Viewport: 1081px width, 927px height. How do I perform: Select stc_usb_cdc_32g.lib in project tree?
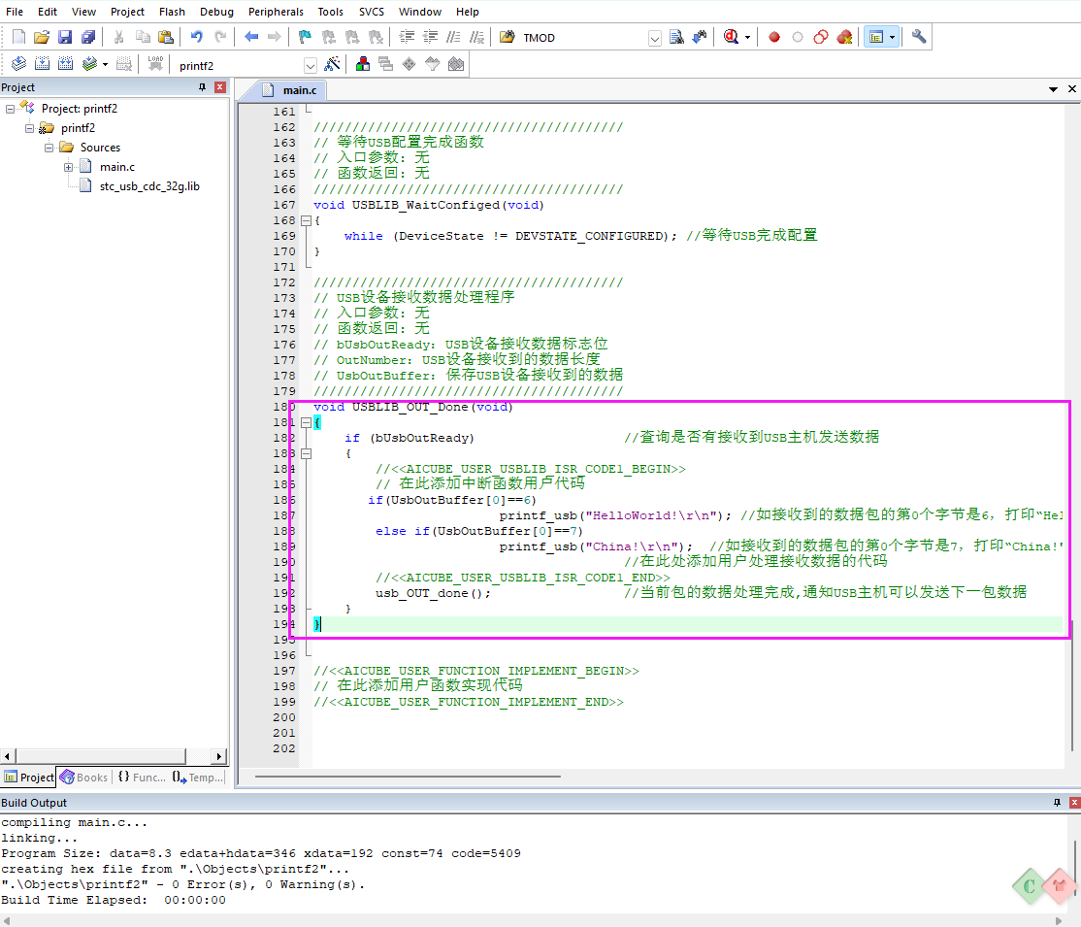tap(149, 186)
